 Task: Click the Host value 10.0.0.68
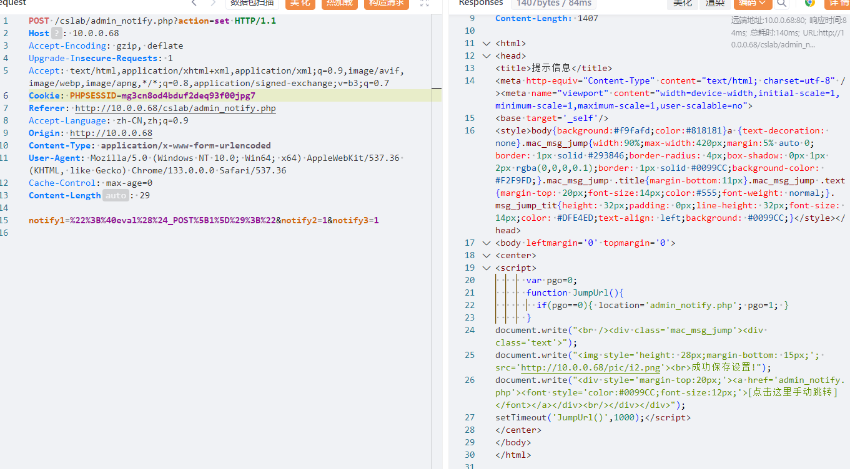pyautogui.click(x=96, y=33)
